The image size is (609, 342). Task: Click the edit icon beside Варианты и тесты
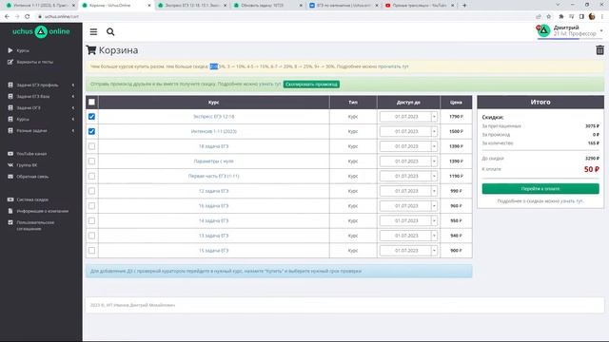point(10,62)
